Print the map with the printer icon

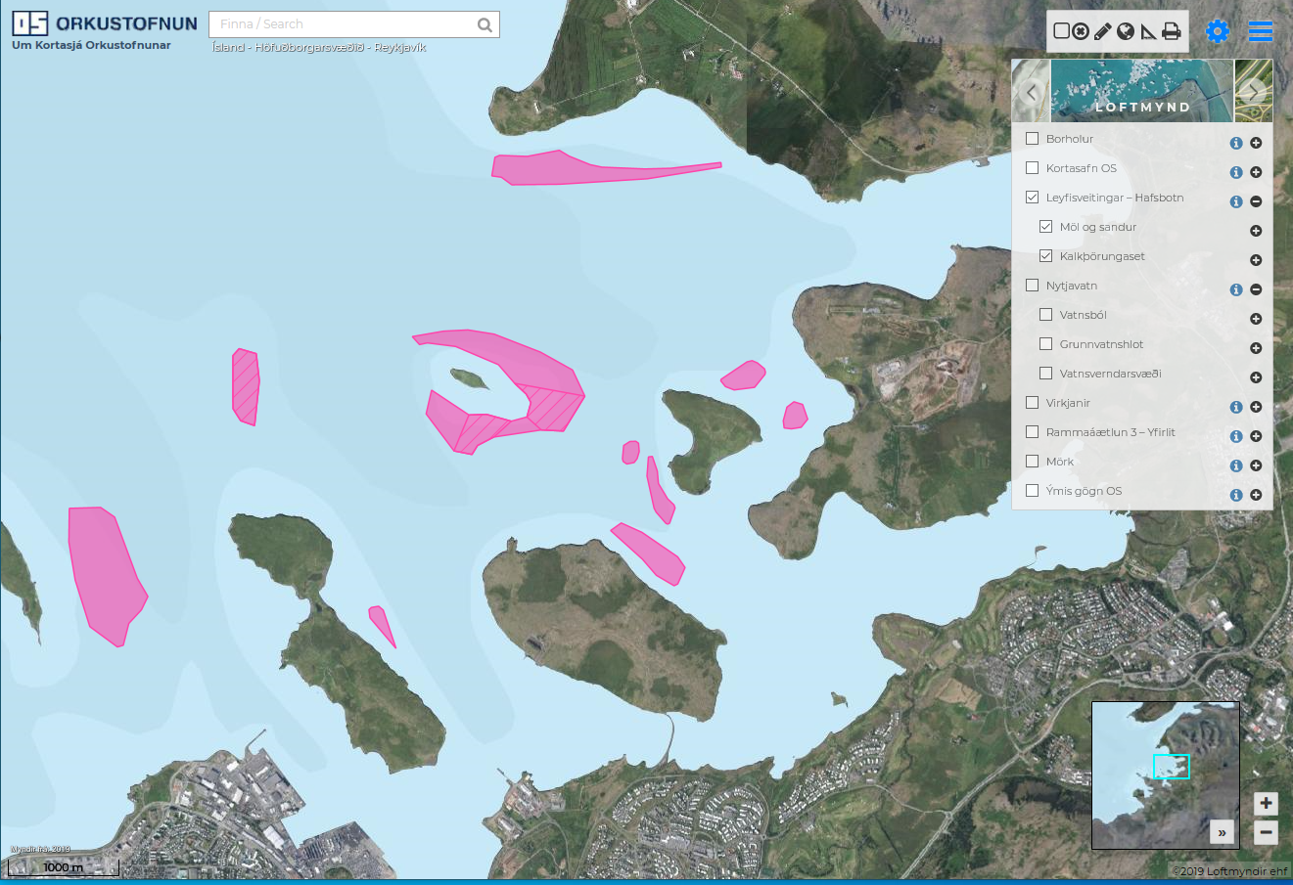click(x=1172, y=31)
